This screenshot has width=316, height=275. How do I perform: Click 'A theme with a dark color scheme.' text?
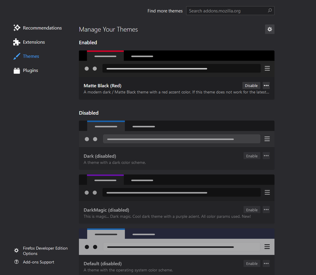(x=115, y=163)
